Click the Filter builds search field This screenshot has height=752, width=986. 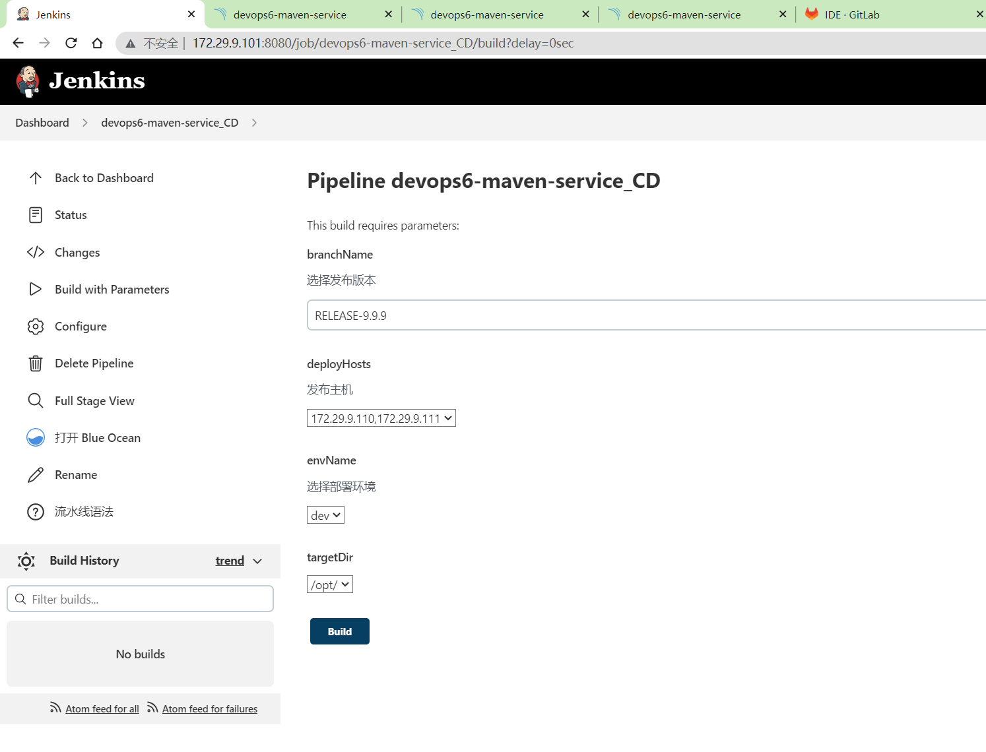coord(140,599)
